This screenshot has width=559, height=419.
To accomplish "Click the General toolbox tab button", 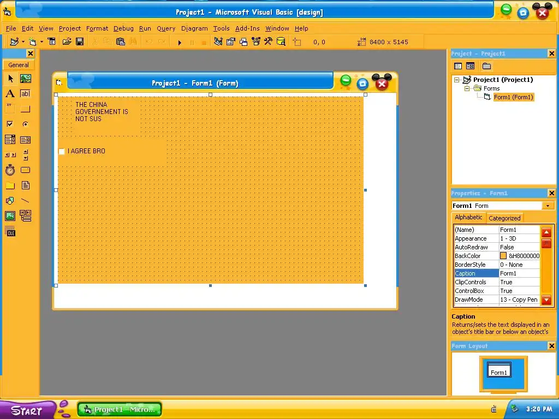I will click(19, 65).
